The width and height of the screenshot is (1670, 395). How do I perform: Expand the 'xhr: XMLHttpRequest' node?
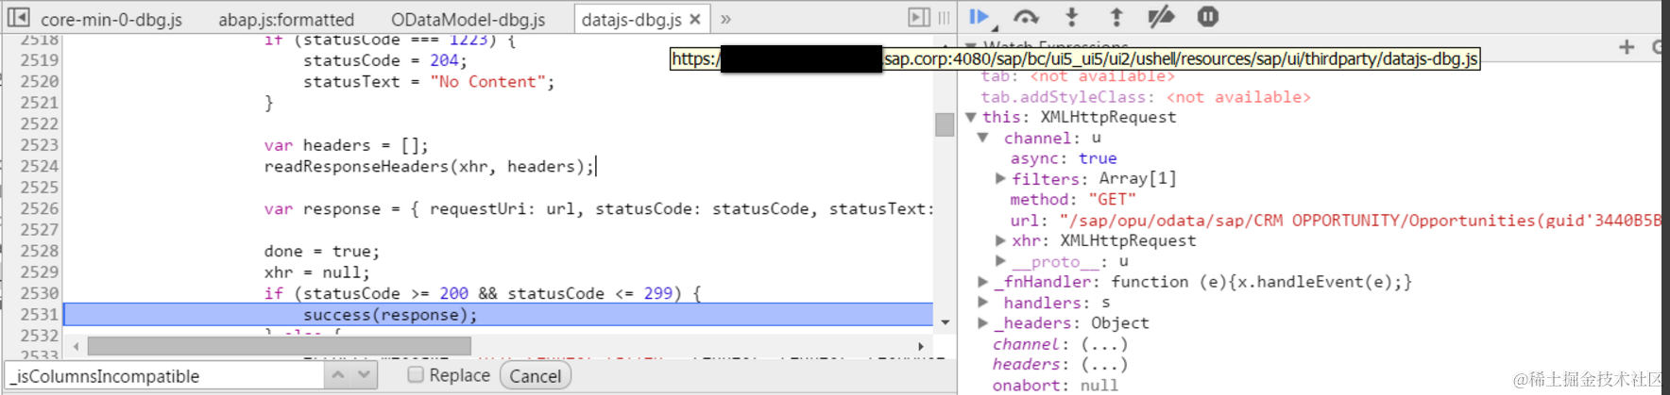1000,241
